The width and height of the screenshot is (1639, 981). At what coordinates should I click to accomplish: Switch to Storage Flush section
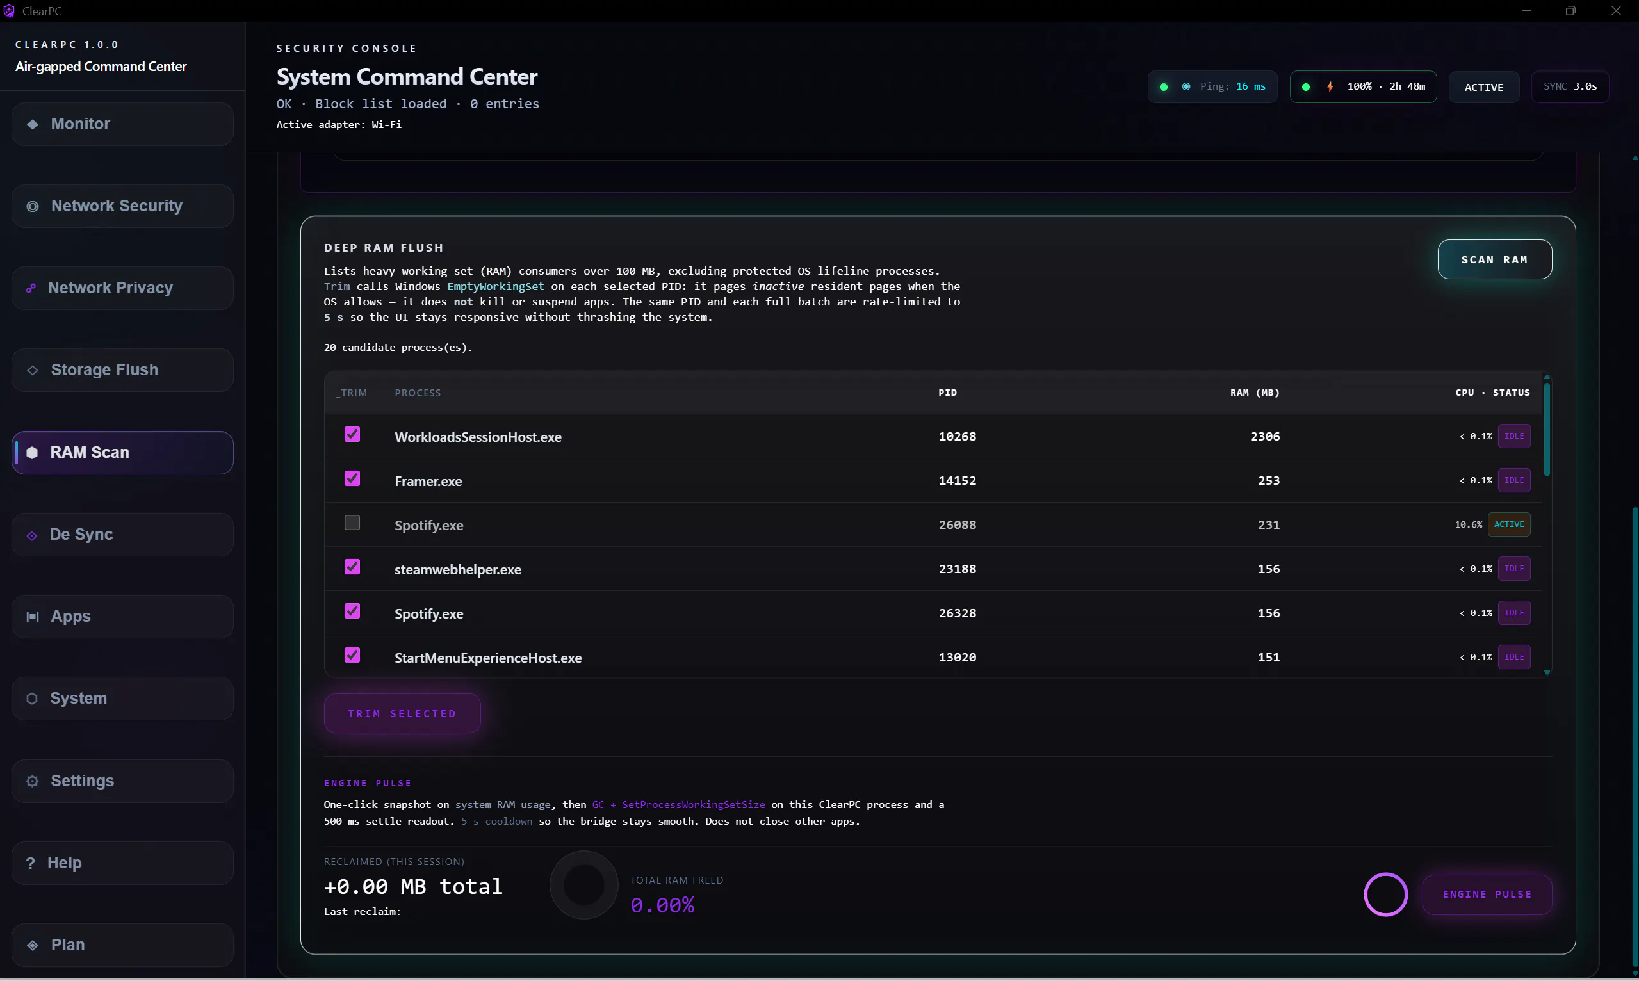pyautogui.click(x=122, y=370)
